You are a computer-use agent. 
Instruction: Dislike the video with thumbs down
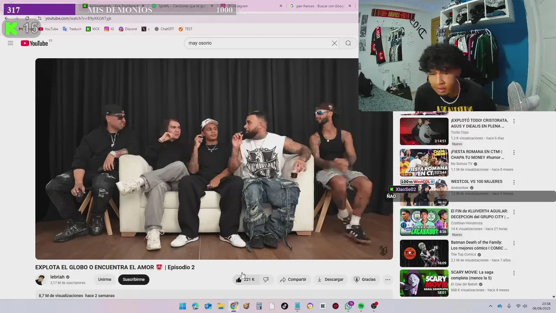pyautogui.click(x=266, y=280)
